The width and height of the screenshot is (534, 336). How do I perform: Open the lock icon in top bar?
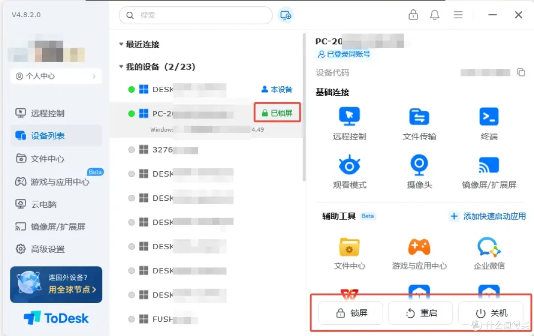[x=413, y=15]
